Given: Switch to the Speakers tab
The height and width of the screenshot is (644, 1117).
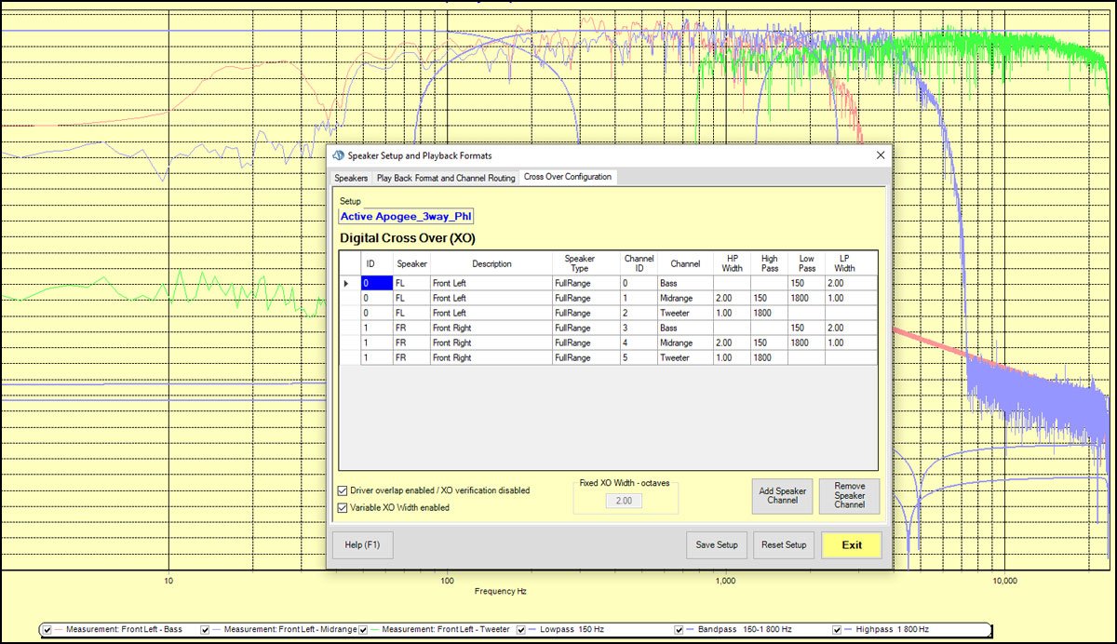Looking at the screenshot, I should tap(351, 178).
